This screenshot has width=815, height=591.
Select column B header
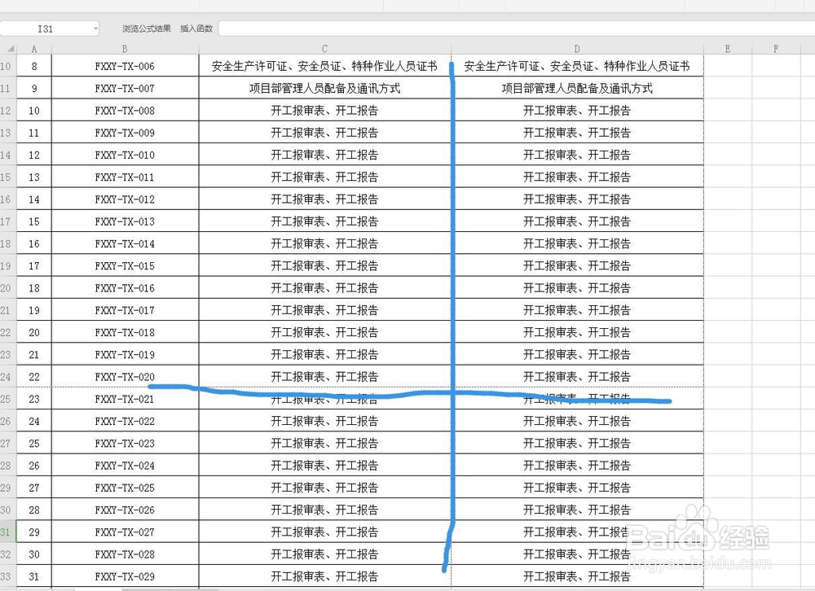pyautogui.click(x=125, y=49)
